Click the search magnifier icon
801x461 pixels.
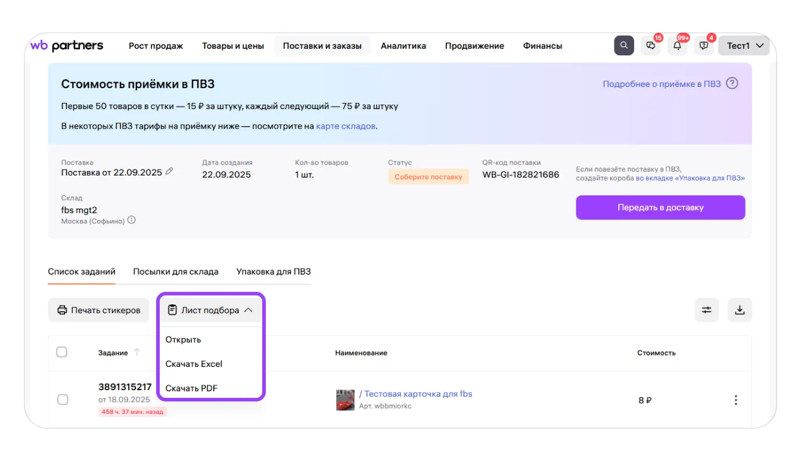(x=623, y=46)
